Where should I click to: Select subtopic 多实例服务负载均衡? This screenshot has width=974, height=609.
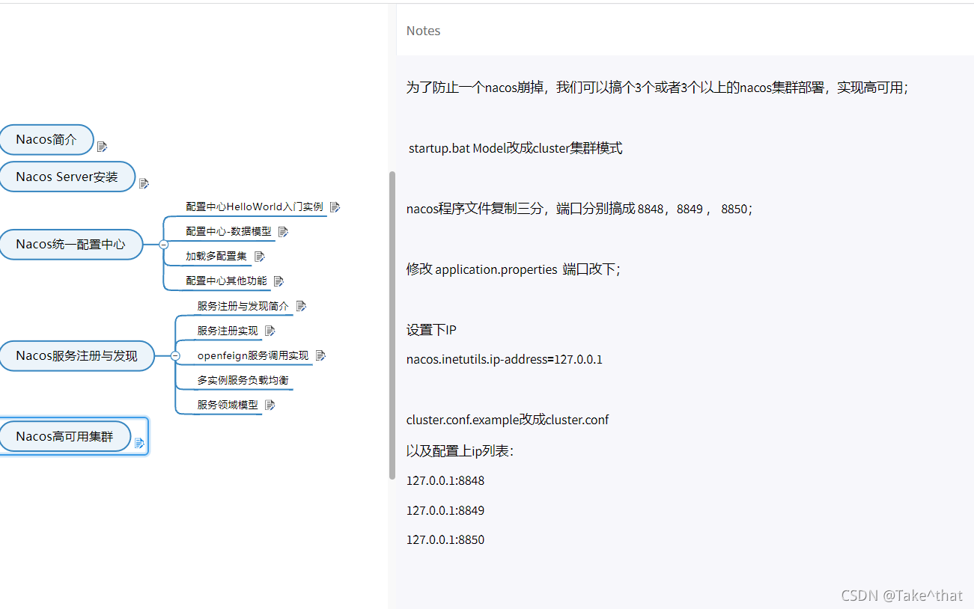tap(243, 380)
